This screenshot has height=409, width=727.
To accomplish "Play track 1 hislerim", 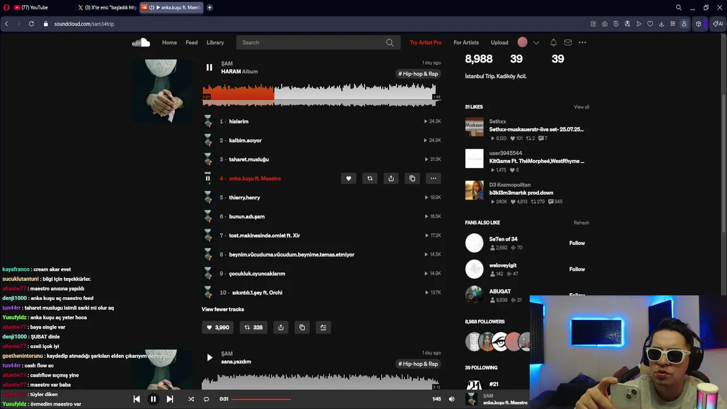I will click(x=239, y=122).
